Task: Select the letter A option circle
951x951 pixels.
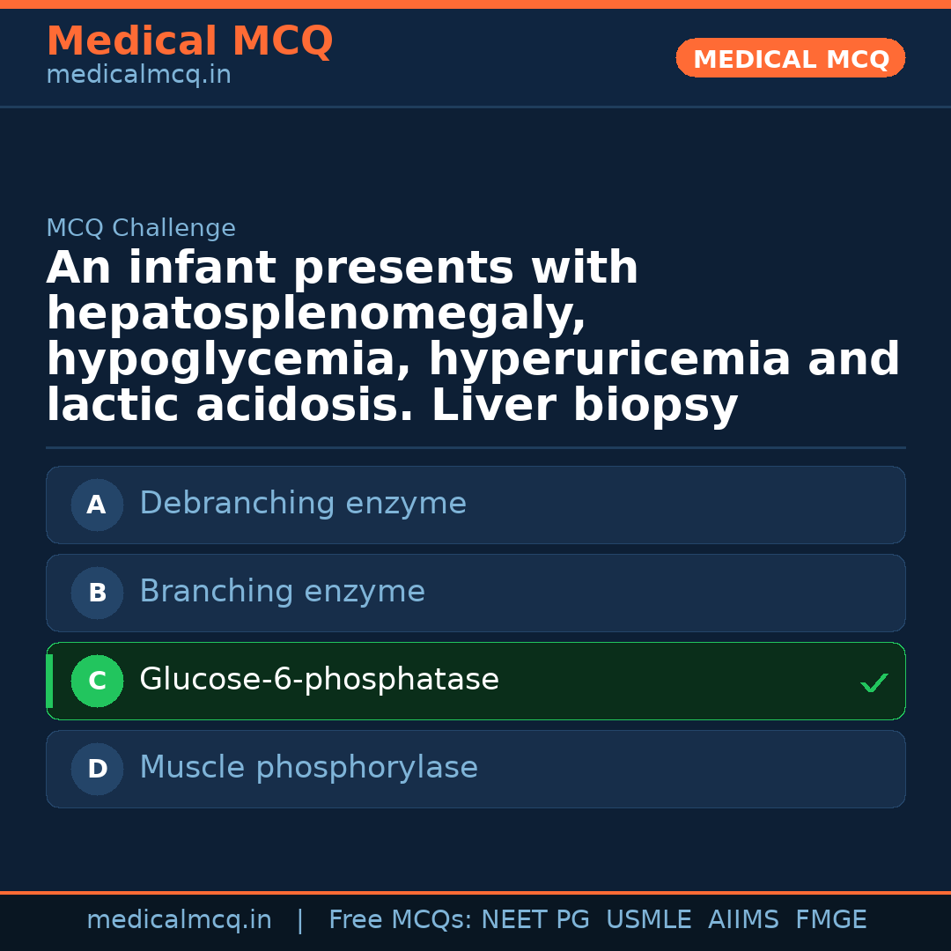Action: tap(97, 505)
